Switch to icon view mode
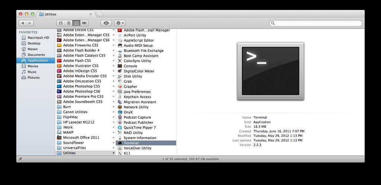The image size is (381, 185). (61, 23)
